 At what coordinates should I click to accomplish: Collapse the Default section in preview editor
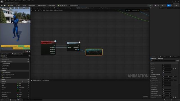click(x=151, y=63)
